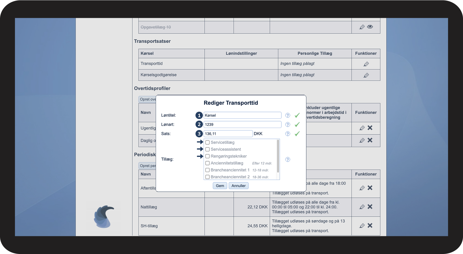Toggle the Brancheanciennitet 1 checkbox

(208, 170)
